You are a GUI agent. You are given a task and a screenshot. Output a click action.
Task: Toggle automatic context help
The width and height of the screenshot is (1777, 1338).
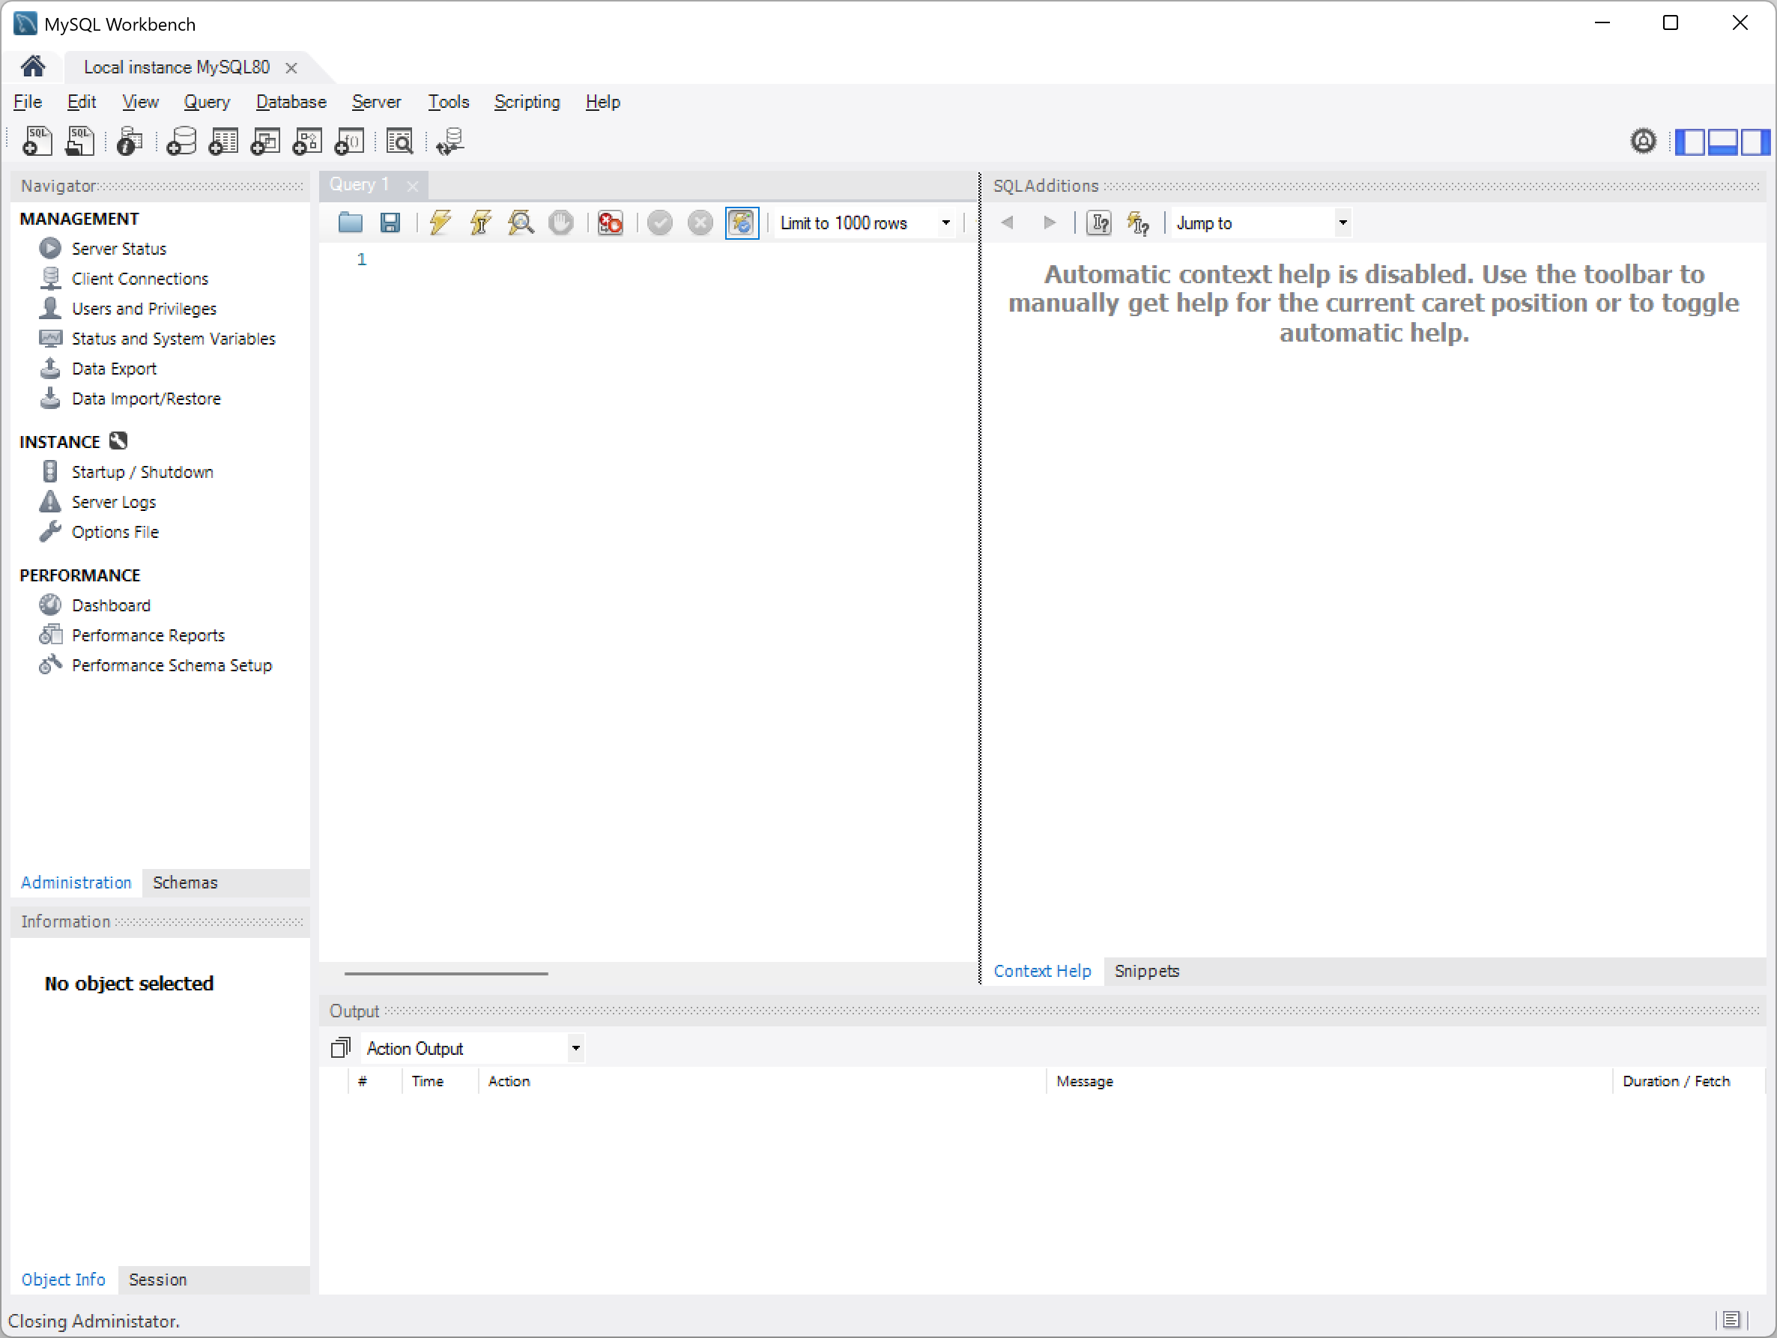coord(1138,223)
